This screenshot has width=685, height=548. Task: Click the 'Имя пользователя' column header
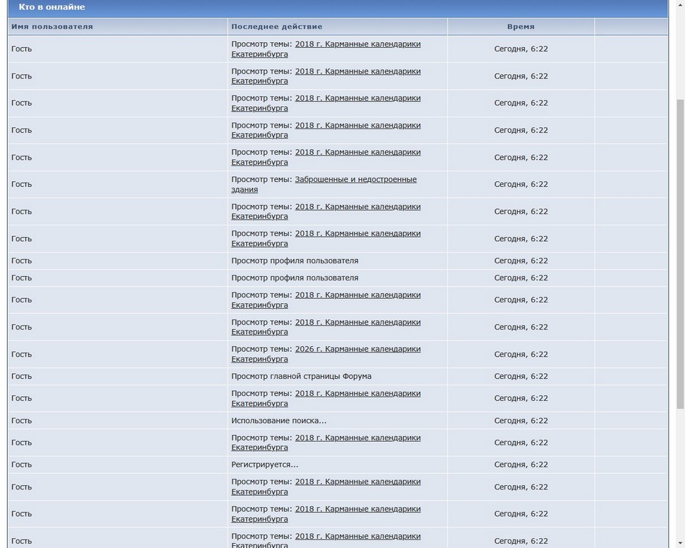point(52,26)
